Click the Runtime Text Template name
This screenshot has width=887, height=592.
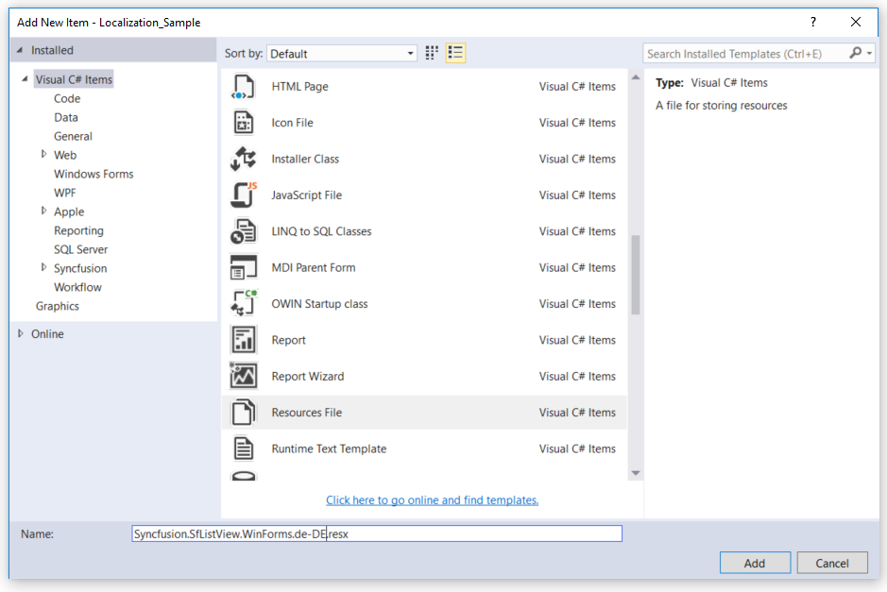point(329,448)
